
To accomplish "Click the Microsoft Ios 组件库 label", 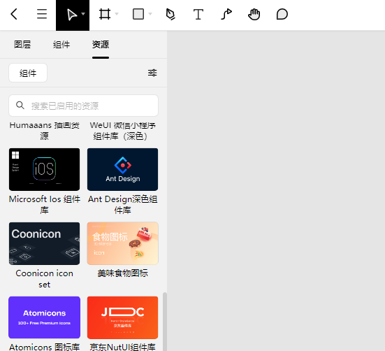I will pyautogui.click(x=45, y=204).
